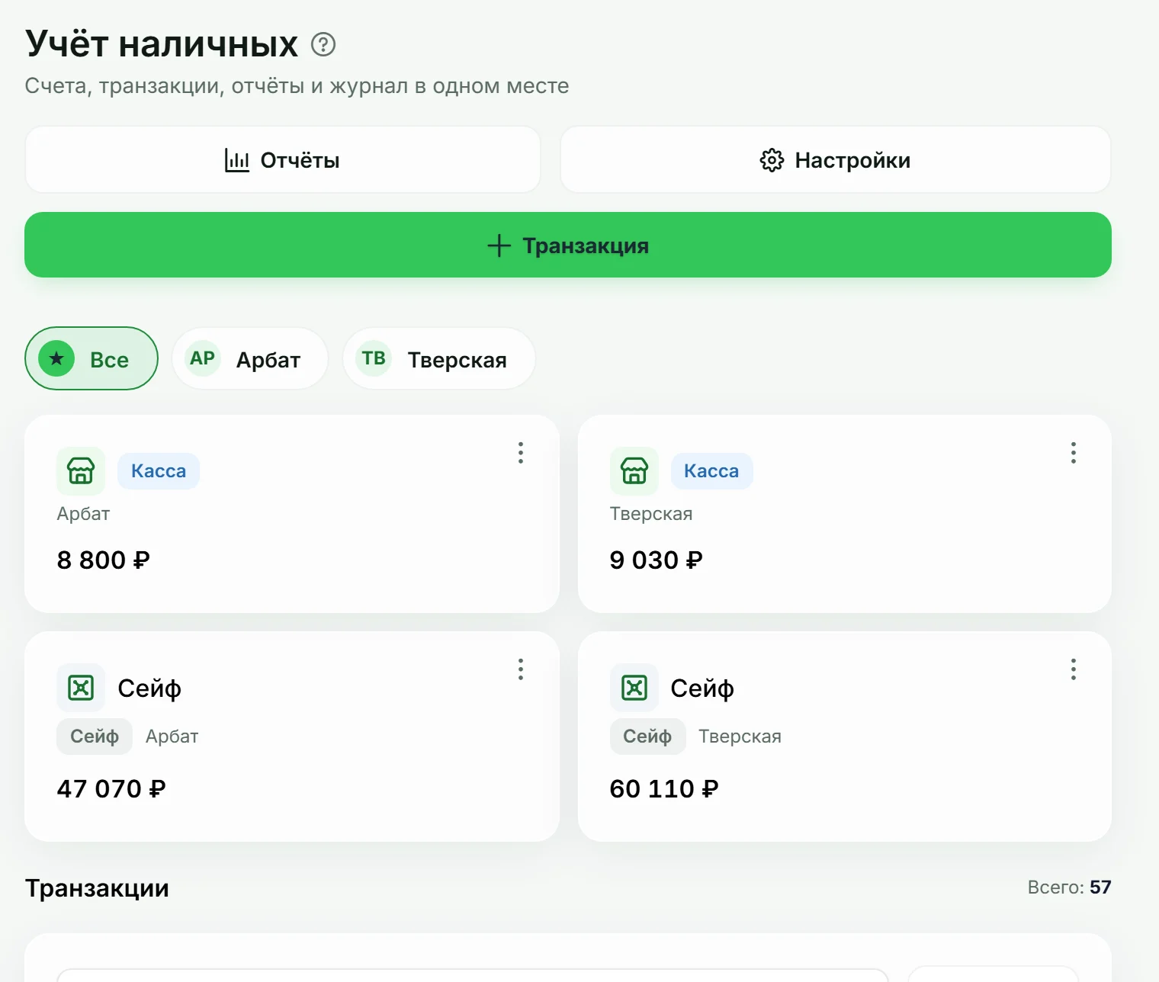Click the Всего: 57 total counter

pos(1069,887)
